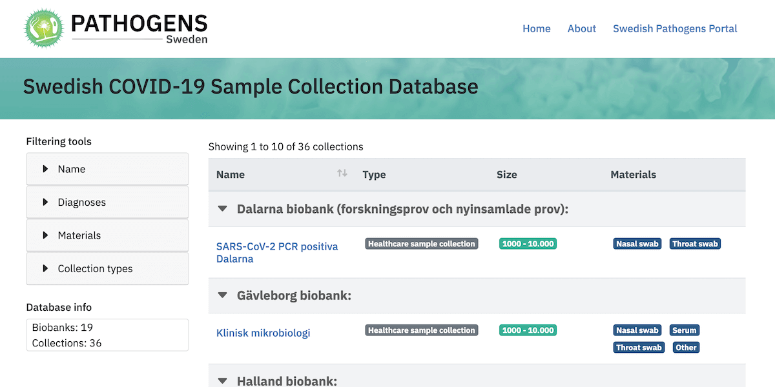Click Gävleborg's Other material badge
The image size is (775, 387).
(686, 348)
